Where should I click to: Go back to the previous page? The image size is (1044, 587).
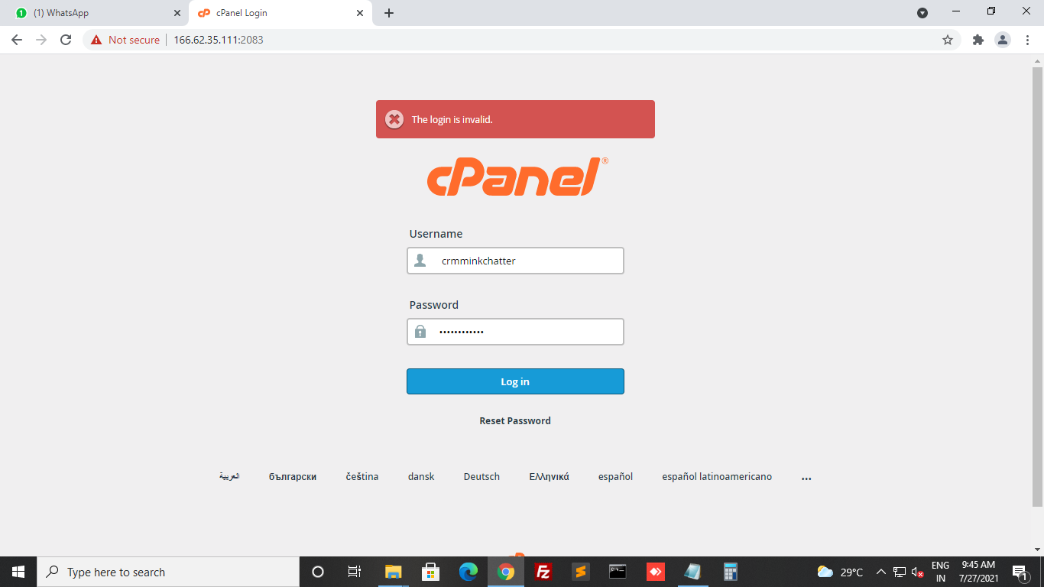point(17,40)
